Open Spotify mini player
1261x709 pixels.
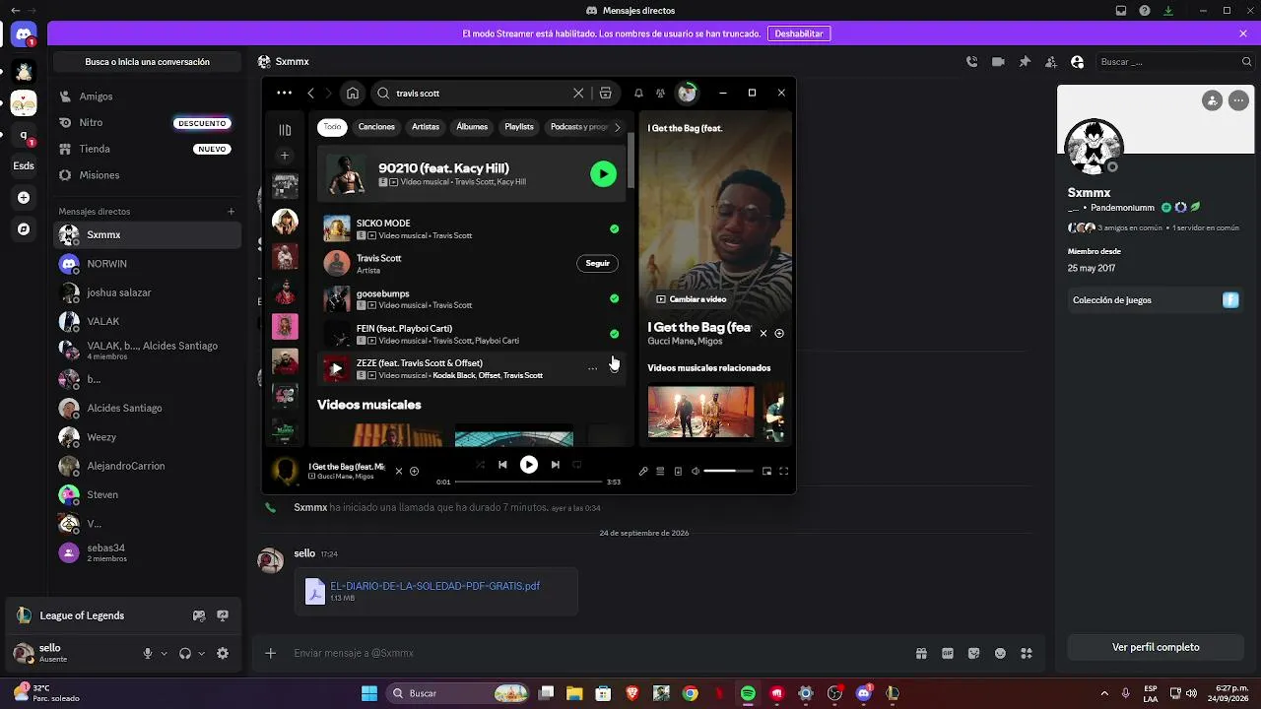(x=766, y=471)
